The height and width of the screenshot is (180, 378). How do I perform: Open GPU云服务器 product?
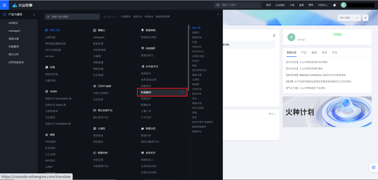(x=53, y=50)
